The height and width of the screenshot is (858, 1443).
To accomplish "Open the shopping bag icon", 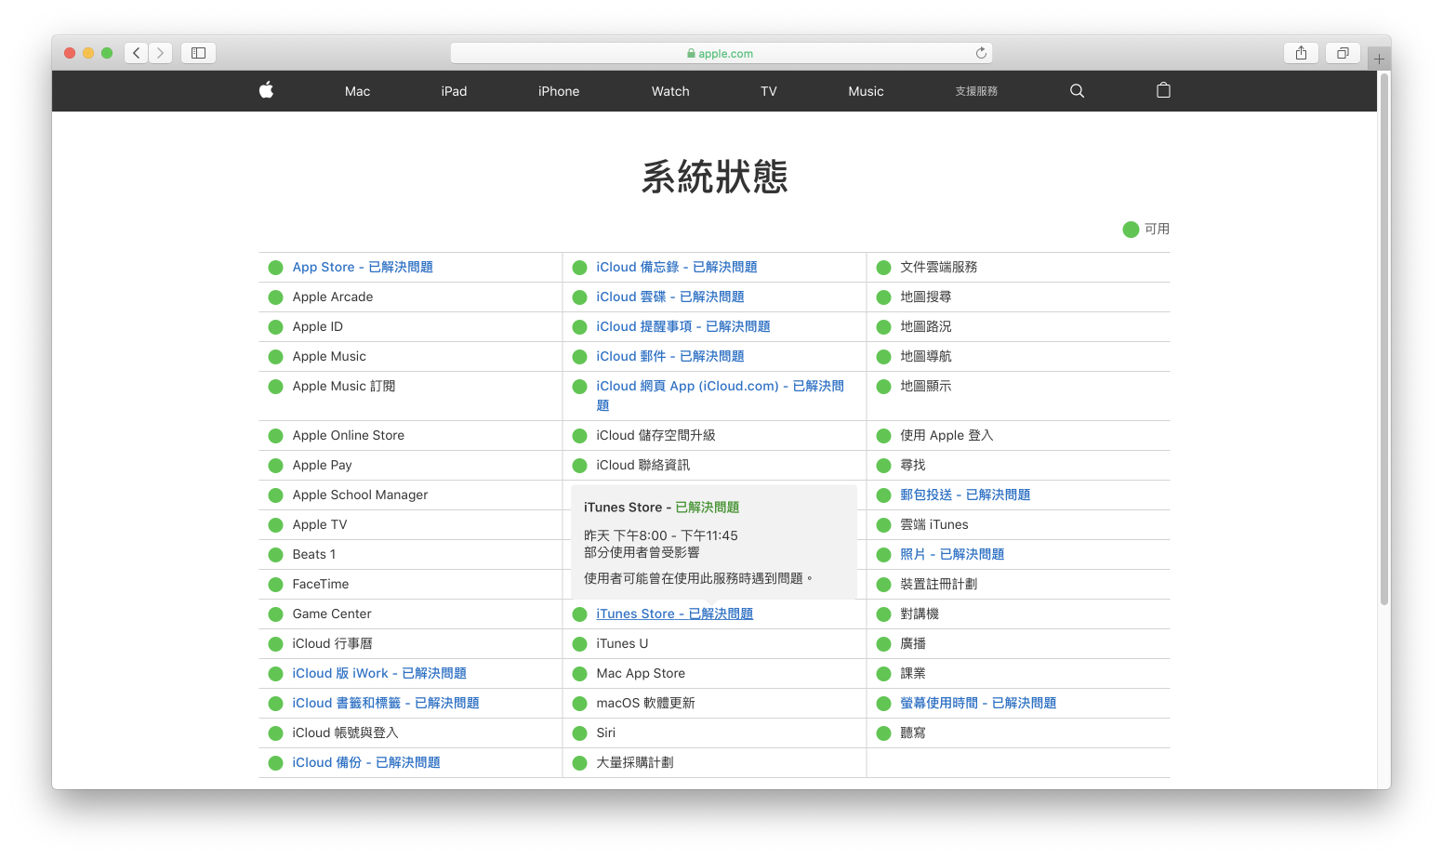I will pos(1163,90).
